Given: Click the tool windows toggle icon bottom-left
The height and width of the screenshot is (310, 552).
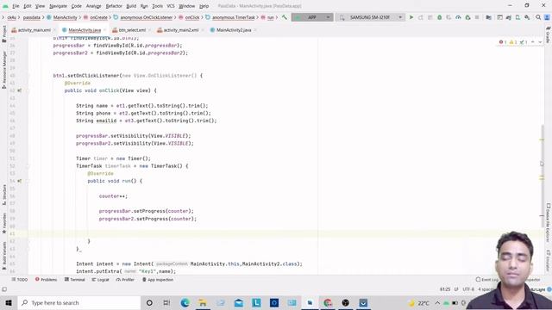Looking at the screenshot, I should pos(4,289).
